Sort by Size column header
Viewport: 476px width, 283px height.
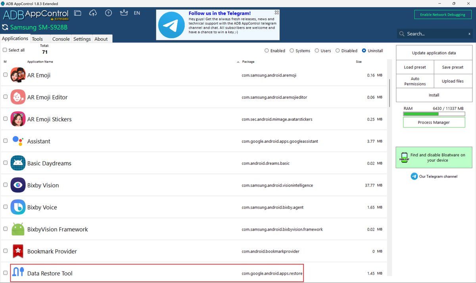click(359, 62)
